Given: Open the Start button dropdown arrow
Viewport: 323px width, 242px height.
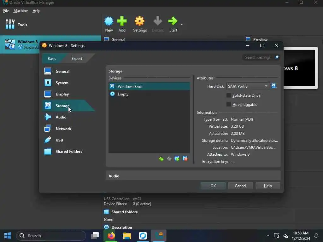Looking at the screenshot, I should point(181,25).
